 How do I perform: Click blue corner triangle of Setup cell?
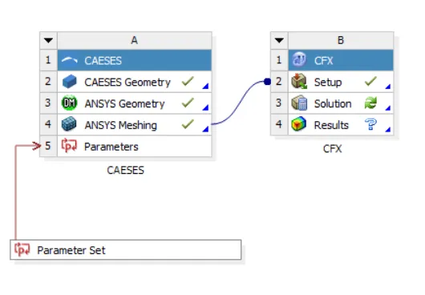click(388, 87)
